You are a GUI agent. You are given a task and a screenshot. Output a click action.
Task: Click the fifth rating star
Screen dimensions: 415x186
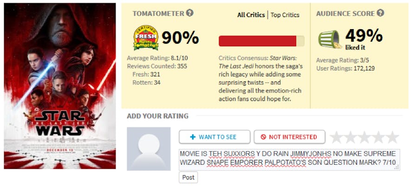point(392,137)
